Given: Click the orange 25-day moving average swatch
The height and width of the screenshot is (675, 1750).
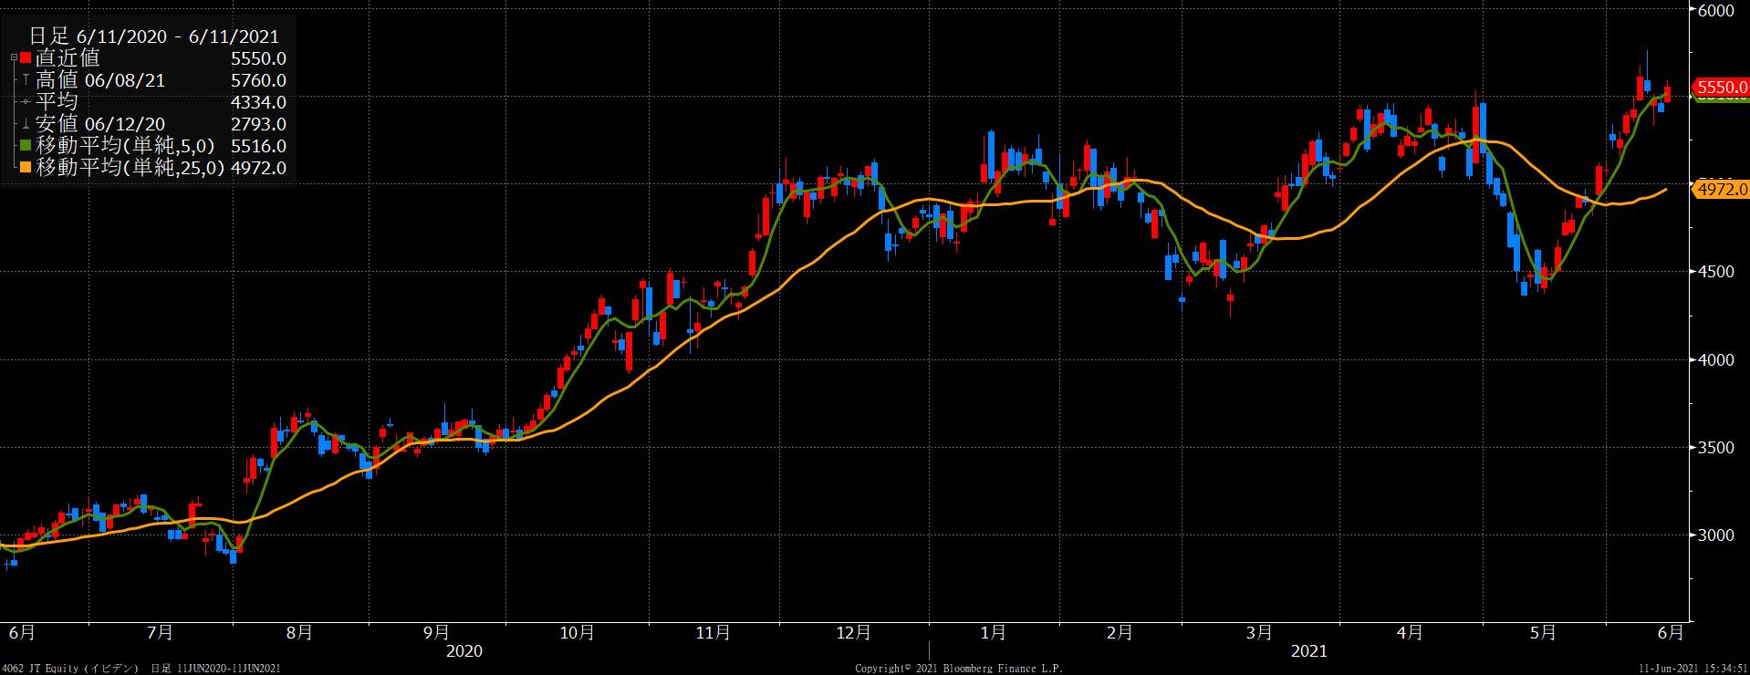Looking at the screenshot, I should click(26, 168).
